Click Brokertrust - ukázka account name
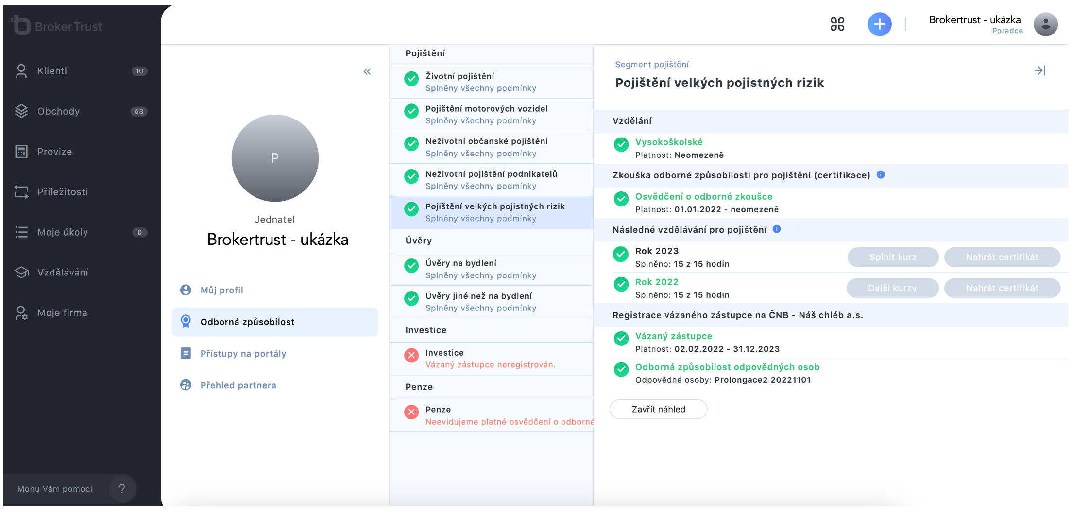Viewport: 1089px width, 516px height. click(975, 20)
